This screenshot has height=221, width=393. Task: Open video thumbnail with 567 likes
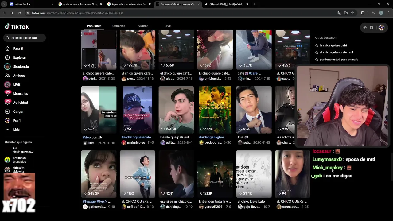click(x=99, y=110)
